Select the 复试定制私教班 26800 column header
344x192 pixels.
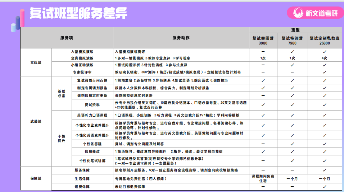pyautogui.click(x=324, y=40)
